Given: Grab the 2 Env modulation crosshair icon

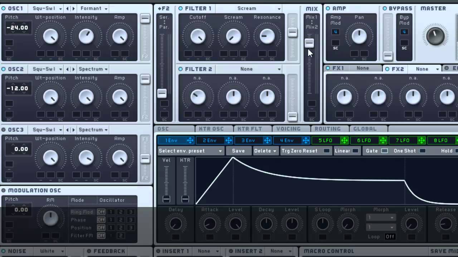Looking at the screenshot, I should (228, 141).
